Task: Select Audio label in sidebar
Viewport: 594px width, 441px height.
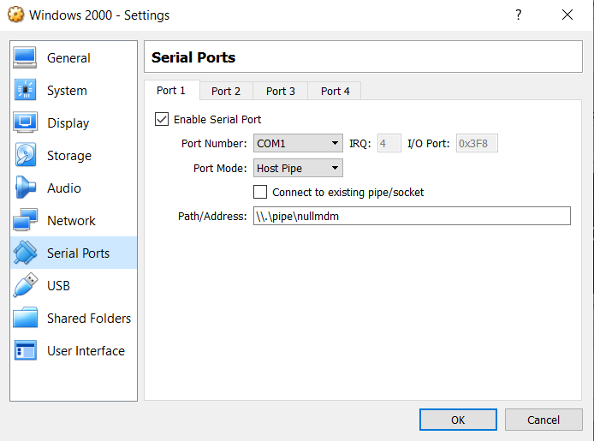Action: (x=64, y=188)
